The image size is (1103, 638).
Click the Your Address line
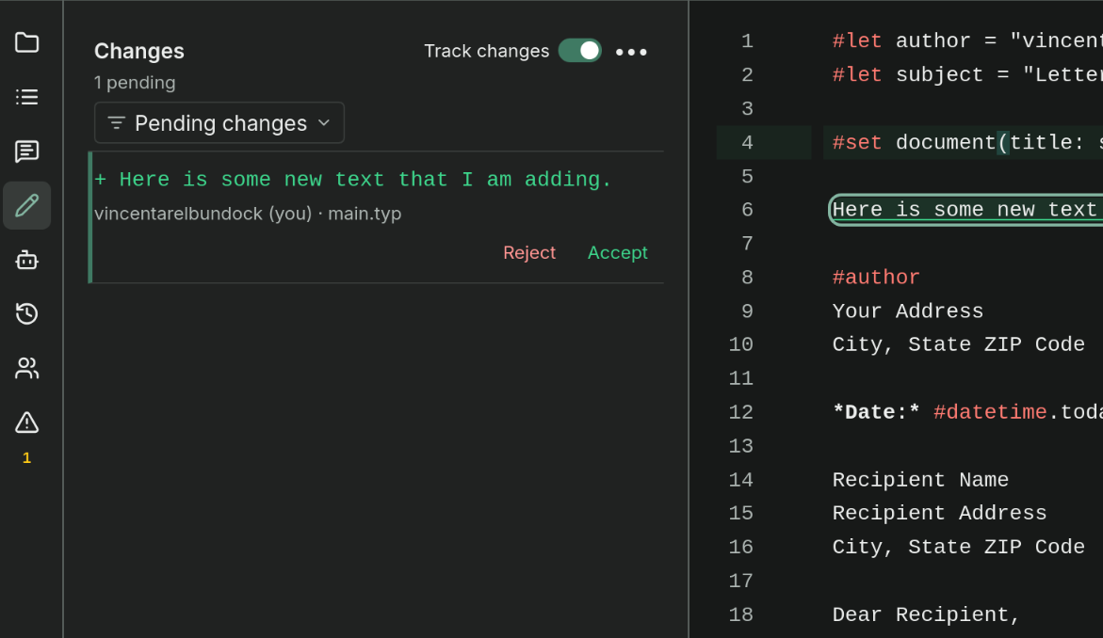pyautogui.click(x=907, y=311)
